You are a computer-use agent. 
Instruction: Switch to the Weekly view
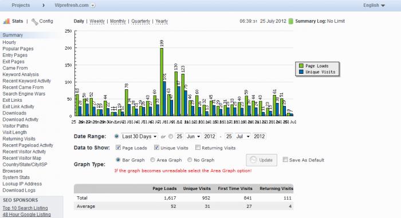pos(97,21)
